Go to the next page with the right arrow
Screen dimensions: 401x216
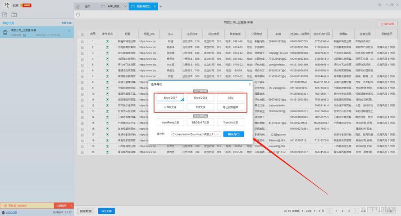click(355, 211)
